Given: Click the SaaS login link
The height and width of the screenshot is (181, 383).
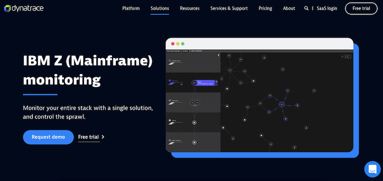Looking at the screenshot, I should [x=327, y=8].
